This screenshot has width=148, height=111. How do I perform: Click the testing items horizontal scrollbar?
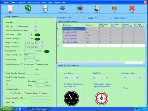tap(101, 63)
